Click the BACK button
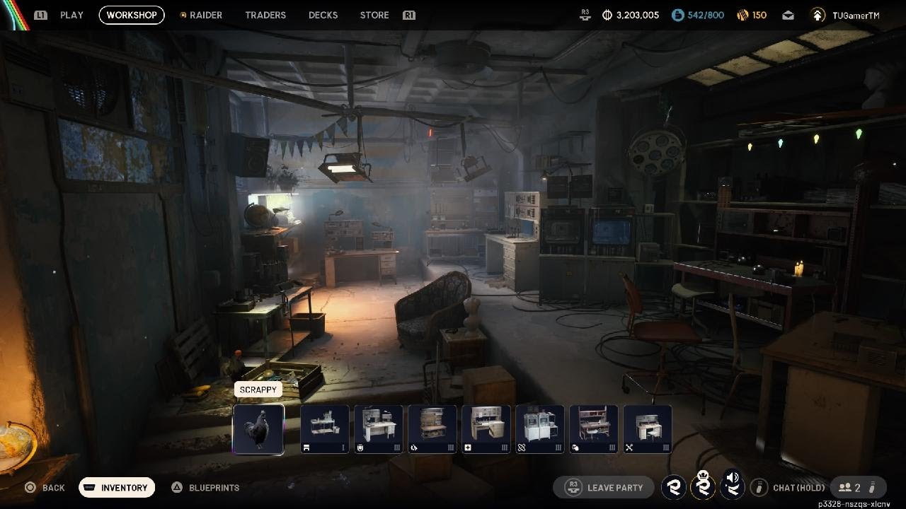 tap(45, 488)
